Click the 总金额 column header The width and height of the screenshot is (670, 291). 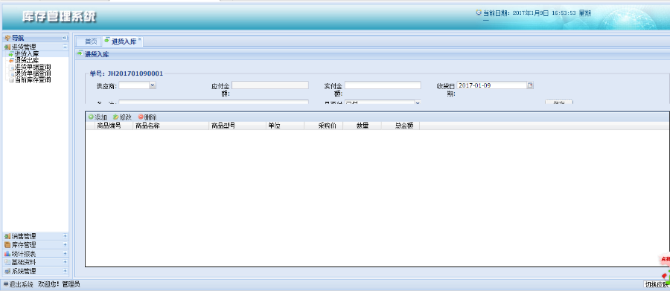click(401, 125)
